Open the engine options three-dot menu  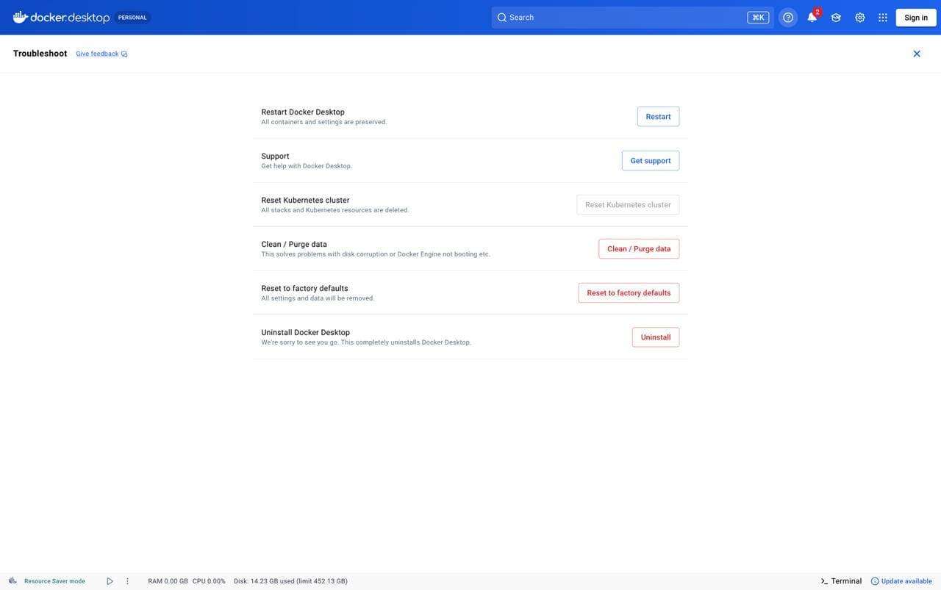[x=127, y=581]
